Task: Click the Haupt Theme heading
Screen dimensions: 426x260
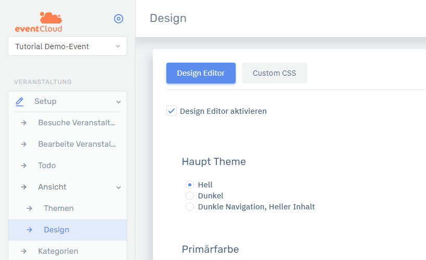Action: [214, 161]
